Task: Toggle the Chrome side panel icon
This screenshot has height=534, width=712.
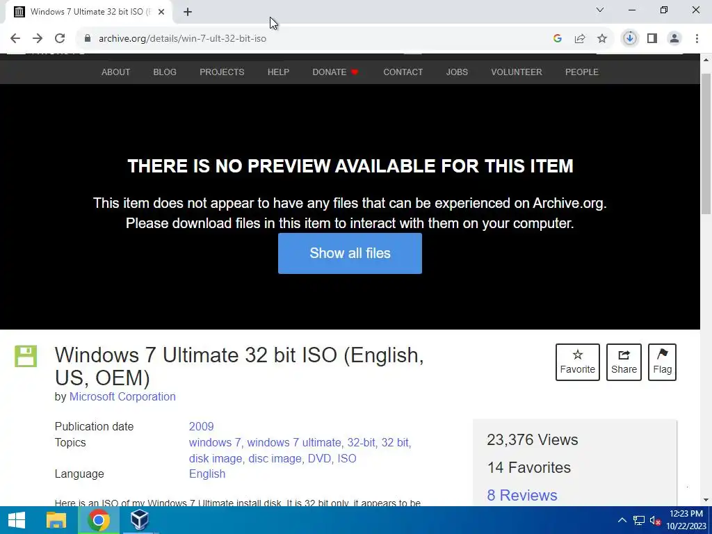Action: point(652,39)
